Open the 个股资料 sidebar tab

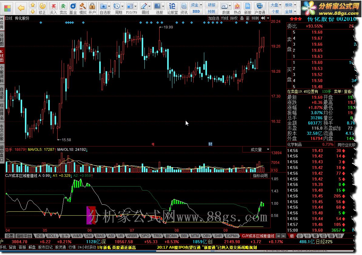[x=2, y=75]
